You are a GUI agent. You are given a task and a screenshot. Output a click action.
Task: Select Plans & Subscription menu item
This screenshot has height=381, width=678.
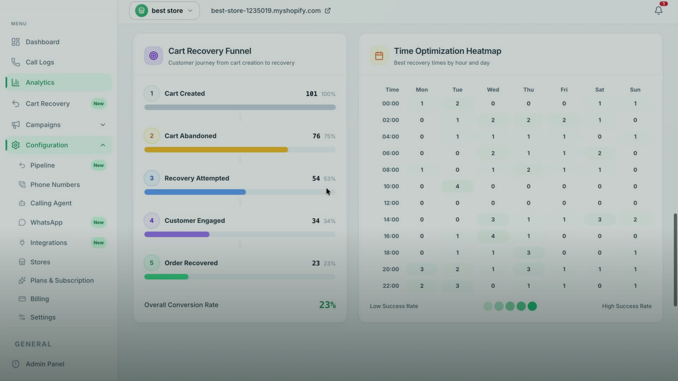click(62, 280)
